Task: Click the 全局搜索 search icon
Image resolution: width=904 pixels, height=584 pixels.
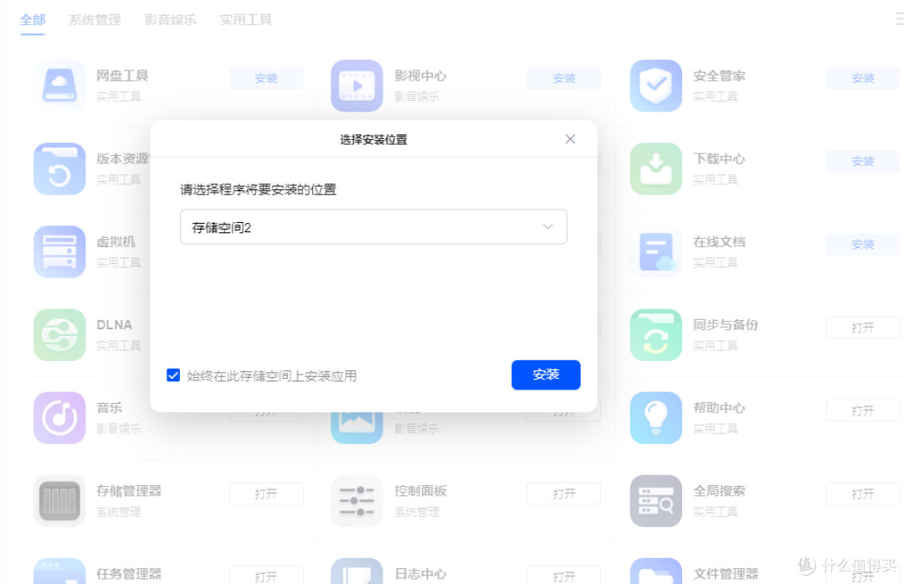Action: coord(656,501)
